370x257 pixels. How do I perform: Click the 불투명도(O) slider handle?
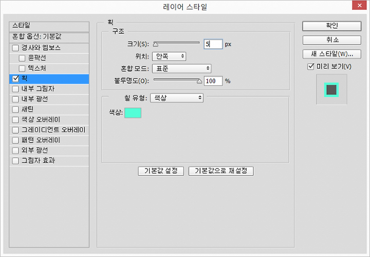[x=199, y=81]
